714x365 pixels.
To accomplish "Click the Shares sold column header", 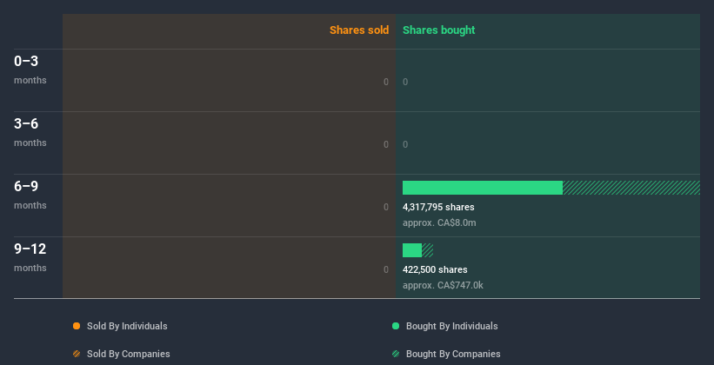I will point(359,30).
